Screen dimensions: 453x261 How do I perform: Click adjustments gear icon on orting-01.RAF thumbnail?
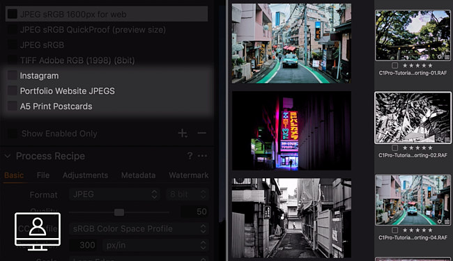coord(440,57)
